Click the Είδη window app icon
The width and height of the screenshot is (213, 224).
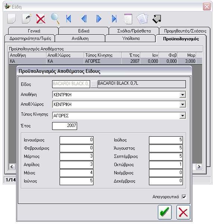click(7, 6)
